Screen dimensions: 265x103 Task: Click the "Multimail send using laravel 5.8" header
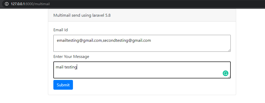coord(82,15)
